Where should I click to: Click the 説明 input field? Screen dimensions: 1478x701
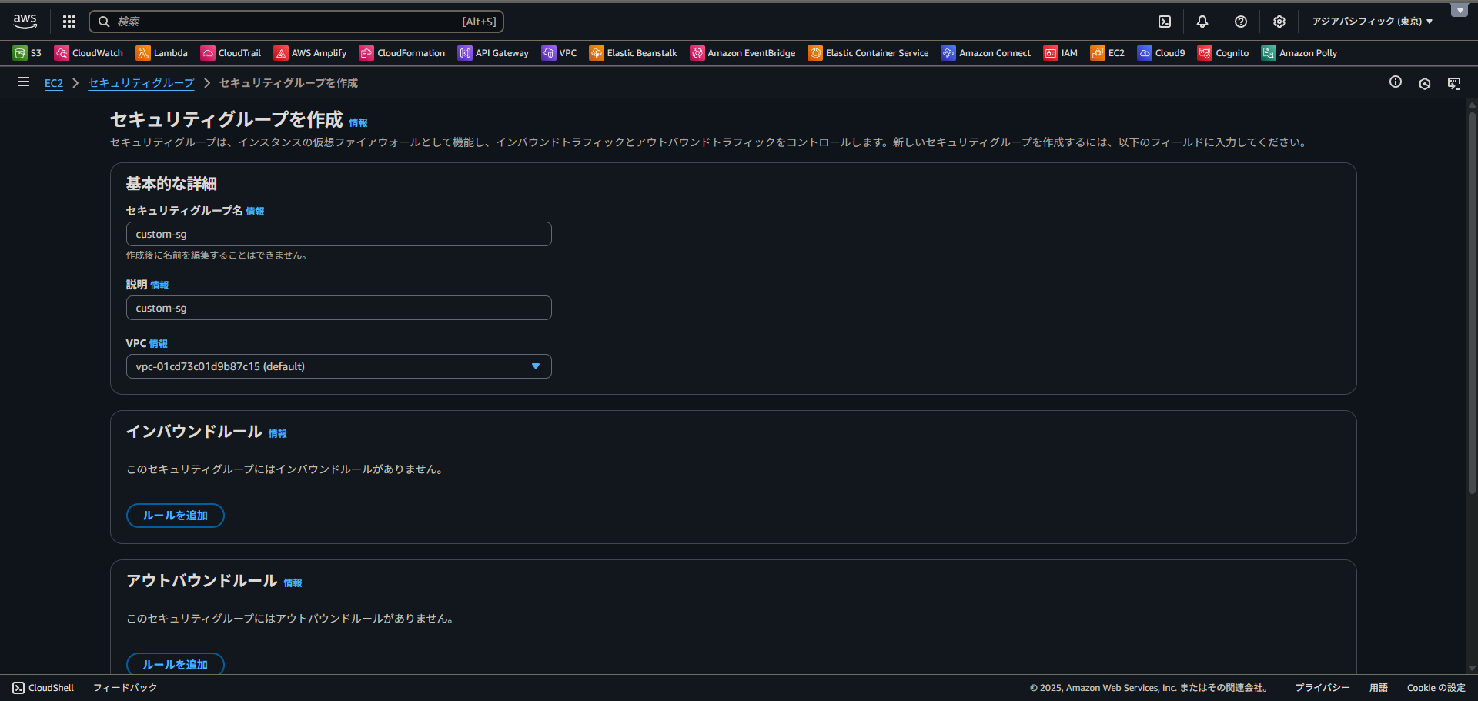point(339,308)
